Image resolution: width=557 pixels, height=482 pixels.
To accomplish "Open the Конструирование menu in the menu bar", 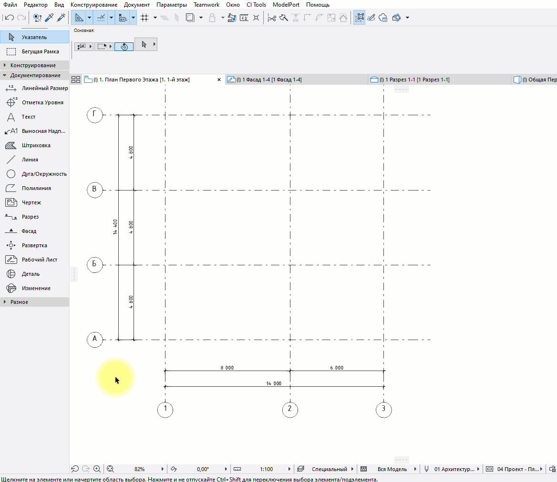I will pos(94,5).
